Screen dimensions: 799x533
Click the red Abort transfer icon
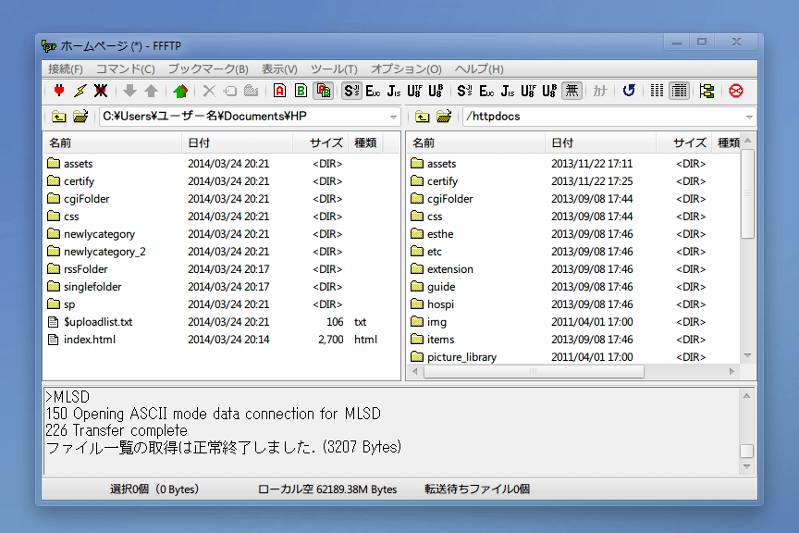[736, 91]
